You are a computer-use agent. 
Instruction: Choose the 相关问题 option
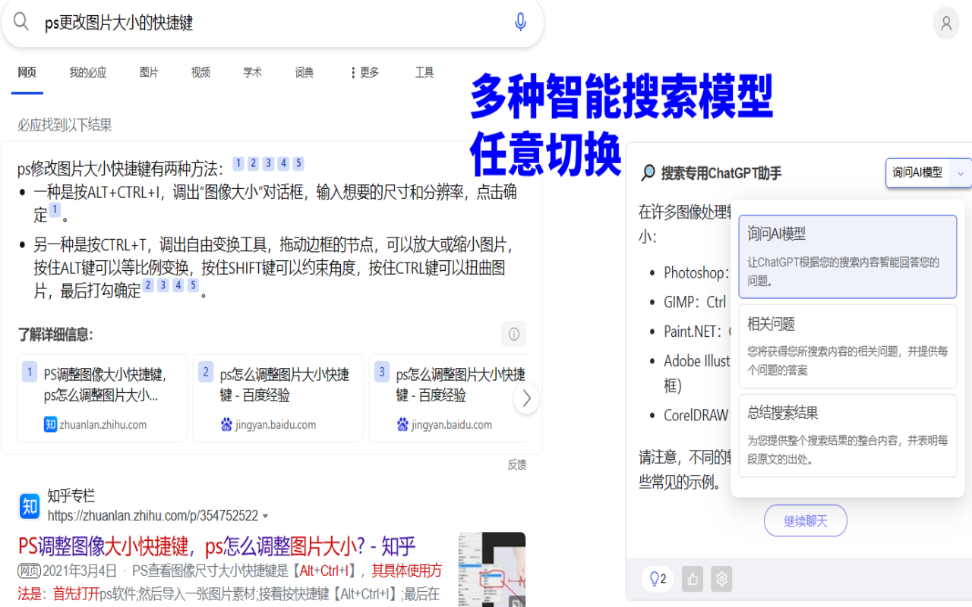coord(847,346)
